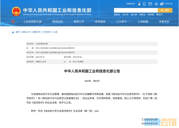Click the 发布机构 value 消费品工业司
This screenshot has width=179, height=128.
coord(41,62)
